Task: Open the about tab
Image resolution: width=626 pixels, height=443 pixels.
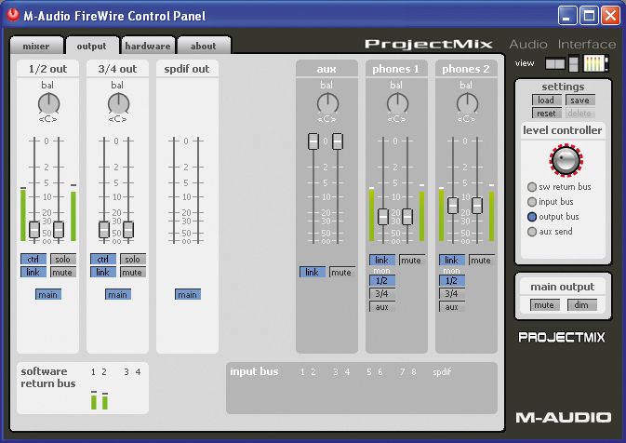Action: 203,46
